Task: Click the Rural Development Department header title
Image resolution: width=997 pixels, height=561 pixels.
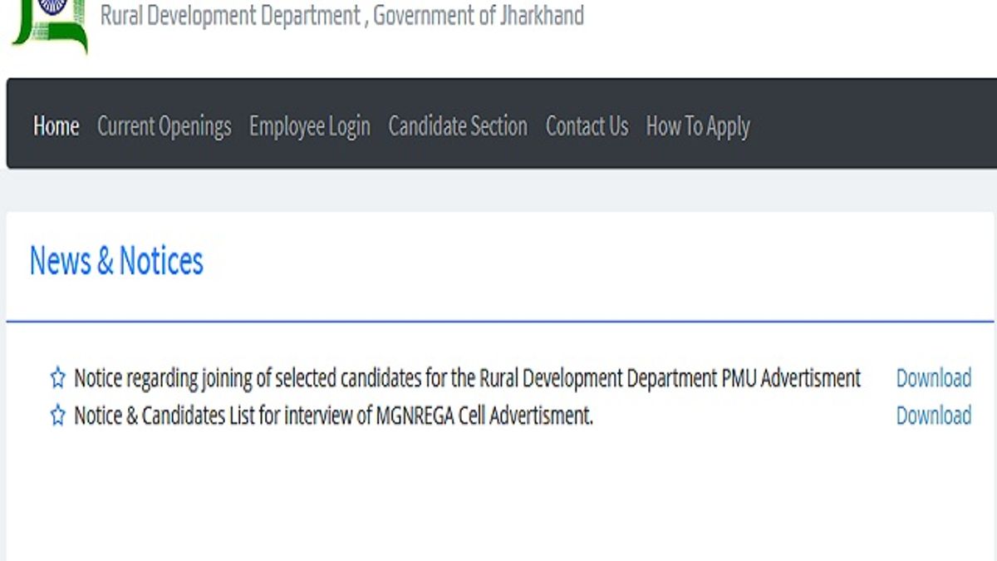Action: click(x=342, y=15)
